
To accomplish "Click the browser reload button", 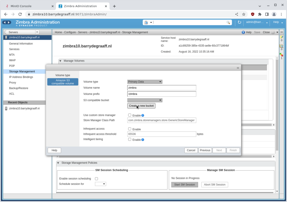I will tap(20, 14).
